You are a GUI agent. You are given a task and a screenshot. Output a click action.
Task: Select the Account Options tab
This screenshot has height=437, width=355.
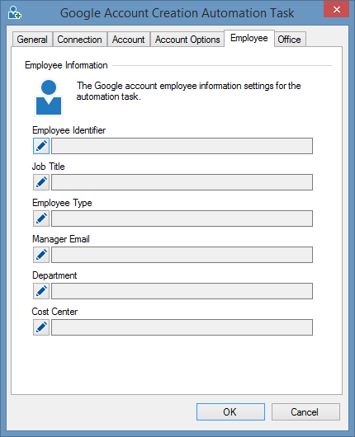pyautogui.click(x=187, y=40)
